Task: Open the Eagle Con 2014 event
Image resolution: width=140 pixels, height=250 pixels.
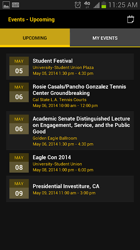Action: 70,163
